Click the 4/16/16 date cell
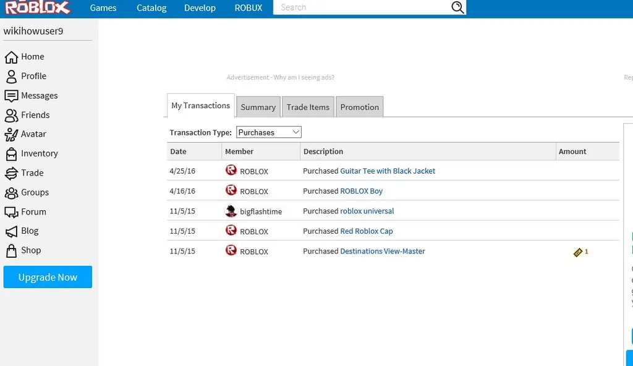The width and height of the screenshot is (633, 366). tap(182, 191)
